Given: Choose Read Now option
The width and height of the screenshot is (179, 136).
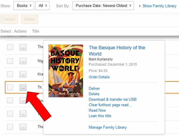Looking at the screenshot, I should point(97,110).
